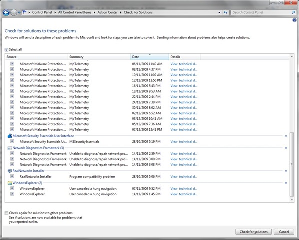299x240 pixels.
Task: View technical details for MSSecurityEssentials entry
Action: [x=184, y=142]
